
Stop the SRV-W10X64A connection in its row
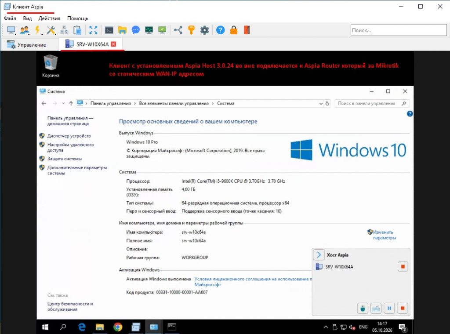[x=403, y=267]
